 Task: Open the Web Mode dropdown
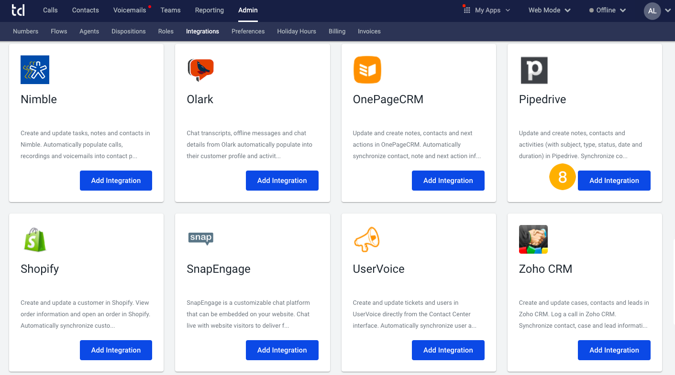tap(549, 10)
